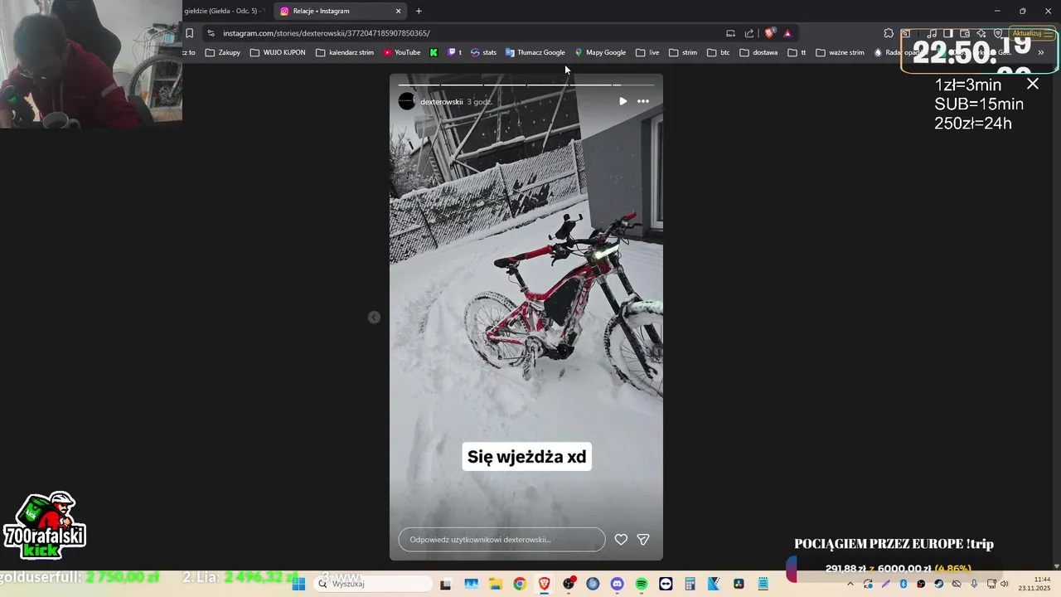This screenshot has width=1061, height=597.
Task: Open the Brave Rewards triangle icon
Action: pos(787,33)
